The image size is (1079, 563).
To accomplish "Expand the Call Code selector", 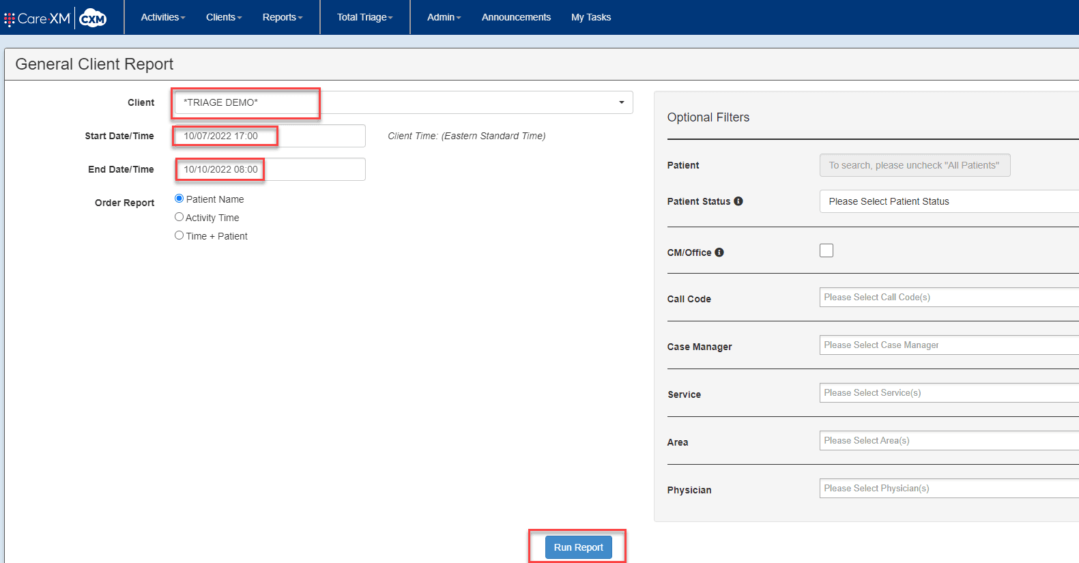I will coord(949,298).
